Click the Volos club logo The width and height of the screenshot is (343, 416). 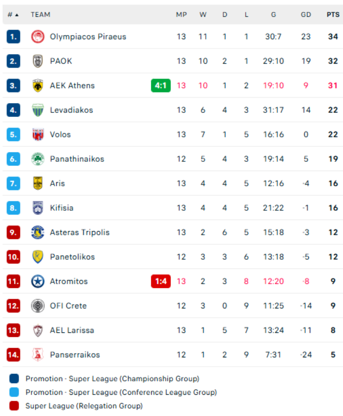tap(38, 135)
